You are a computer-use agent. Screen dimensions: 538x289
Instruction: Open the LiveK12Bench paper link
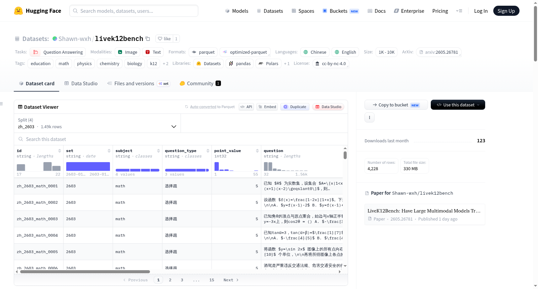tap(424, 214)
